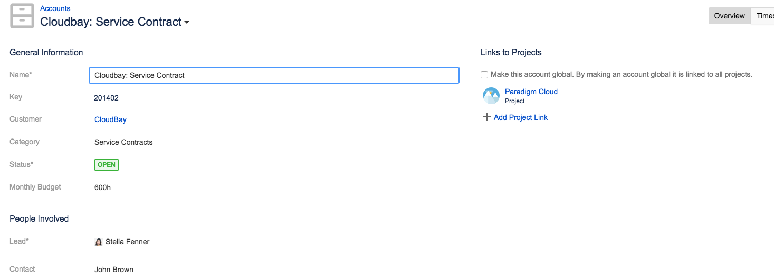Open the Accounts breadcrumb link
The height and width of the screenshot is (279, 774).
click(x=55, y=8)
